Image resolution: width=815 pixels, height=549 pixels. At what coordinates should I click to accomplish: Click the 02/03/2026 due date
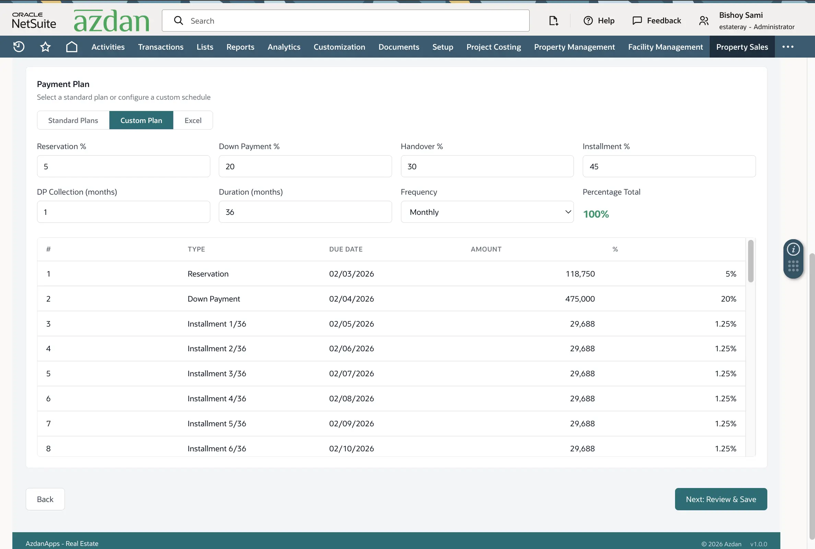tap(352, 274)
